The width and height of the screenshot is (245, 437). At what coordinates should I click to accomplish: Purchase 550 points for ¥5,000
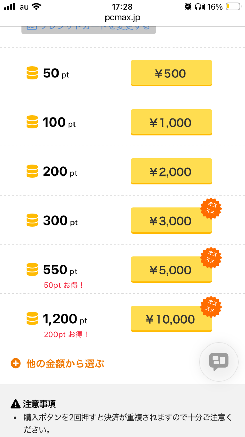pos(171,270)
